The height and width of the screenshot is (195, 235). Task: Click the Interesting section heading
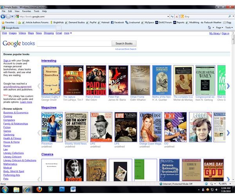tap(49, 61)
